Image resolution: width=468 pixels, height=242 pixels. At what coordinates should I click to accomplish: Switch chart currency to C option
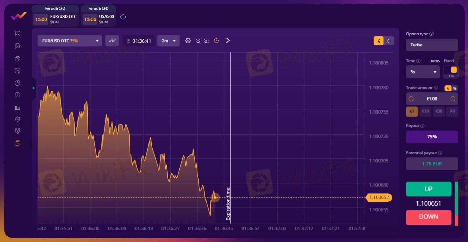(x=389, y=41)
